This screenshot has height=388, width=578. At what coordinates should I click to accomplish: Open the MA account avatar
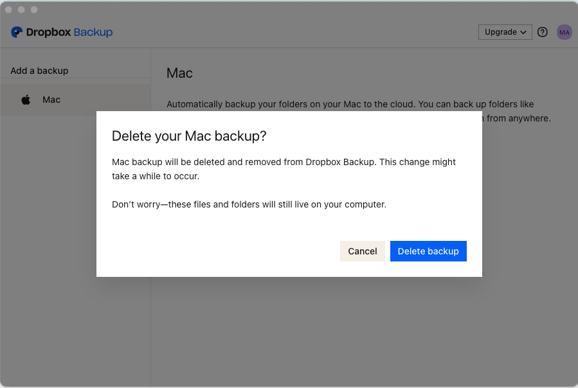tap(564, 32)
